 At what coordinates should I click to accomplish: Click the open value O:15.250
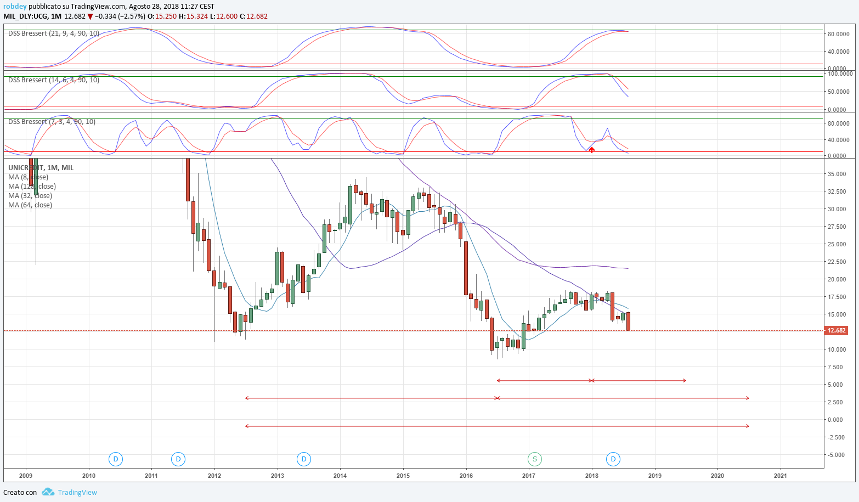click(x=163, y=16)
